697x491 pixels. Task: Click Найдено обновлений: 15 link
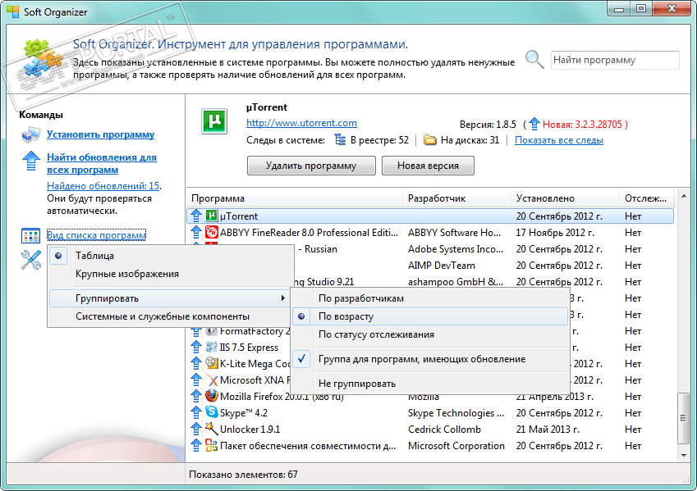(x=103, y=186)
